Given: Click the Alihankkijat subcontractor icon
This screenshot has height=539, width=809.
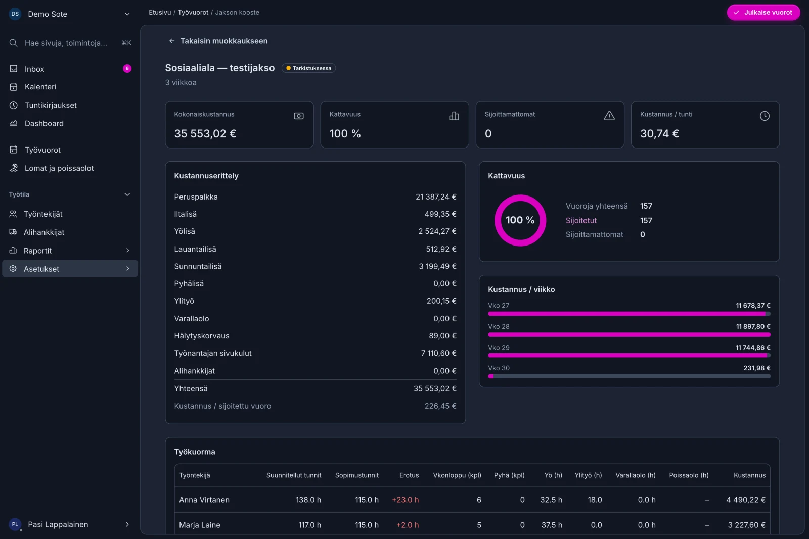Looking at the screenshot, I should 13,232.
